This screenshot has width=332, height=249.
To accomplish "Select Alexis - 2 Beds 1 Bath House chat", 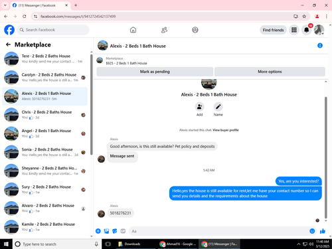I will click(x=45, y=96).
